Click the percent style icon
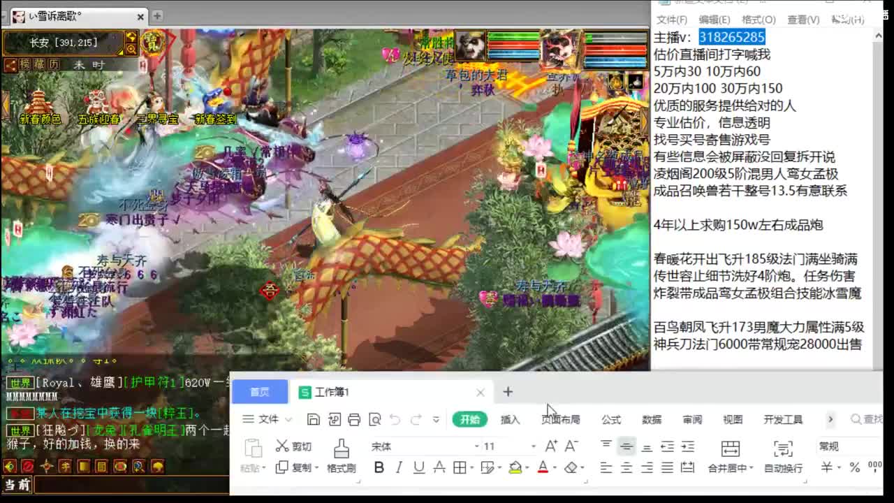894x503 pixels. [855, 467]
